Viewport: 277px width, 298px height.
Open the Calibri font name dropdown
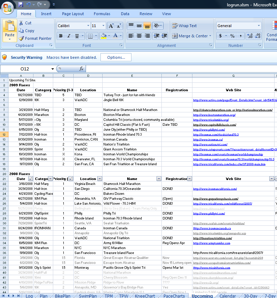click(x=88, y=26)
